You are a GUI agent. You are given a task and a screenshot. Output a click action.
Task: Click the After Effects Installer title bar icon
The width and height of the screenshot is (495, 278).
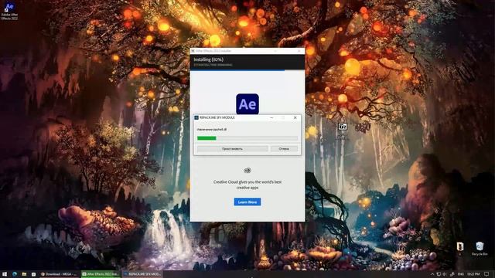point(193,51)
